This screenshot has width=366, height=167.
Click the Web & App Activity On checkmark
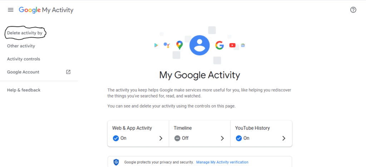[116, 138]
